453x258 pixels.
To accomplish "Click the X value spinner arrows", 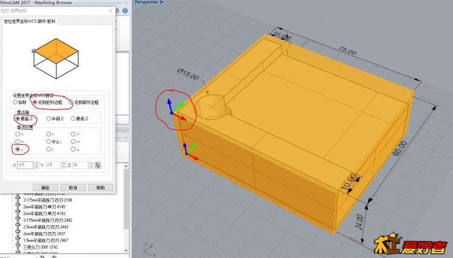I will click(x=36, y=165).
